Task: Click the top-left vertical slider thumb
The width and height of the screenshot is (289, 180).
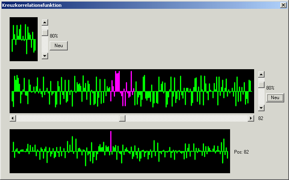Action: (45, 32)
